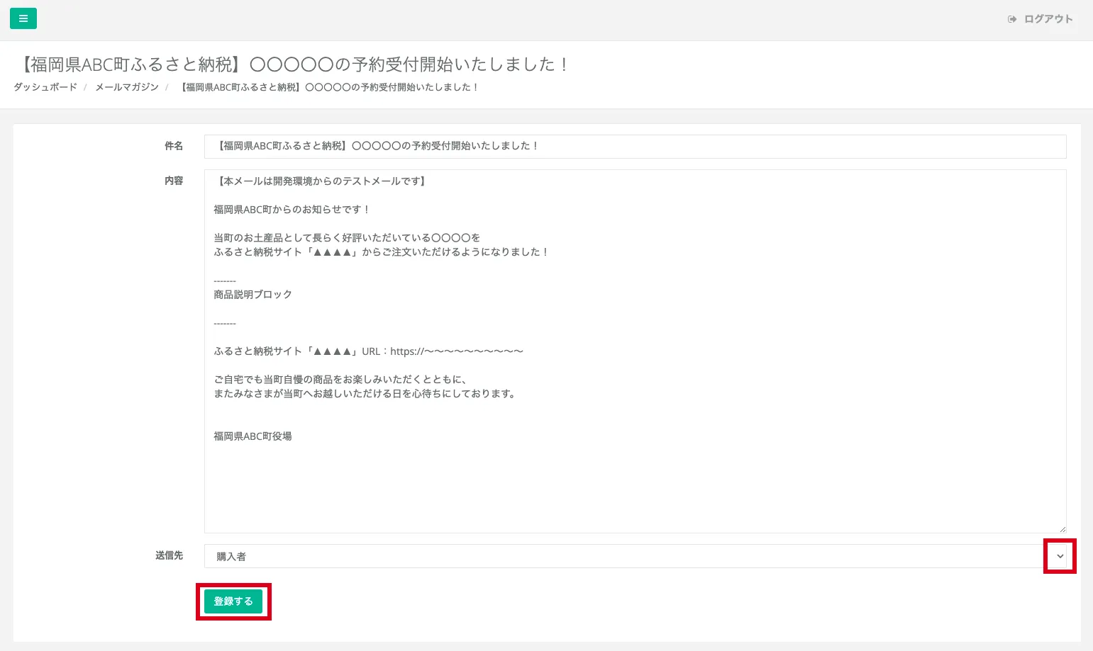Screen dimensions: 1093x651
Task: Click the large page title heading
Action: coord(292,64)
